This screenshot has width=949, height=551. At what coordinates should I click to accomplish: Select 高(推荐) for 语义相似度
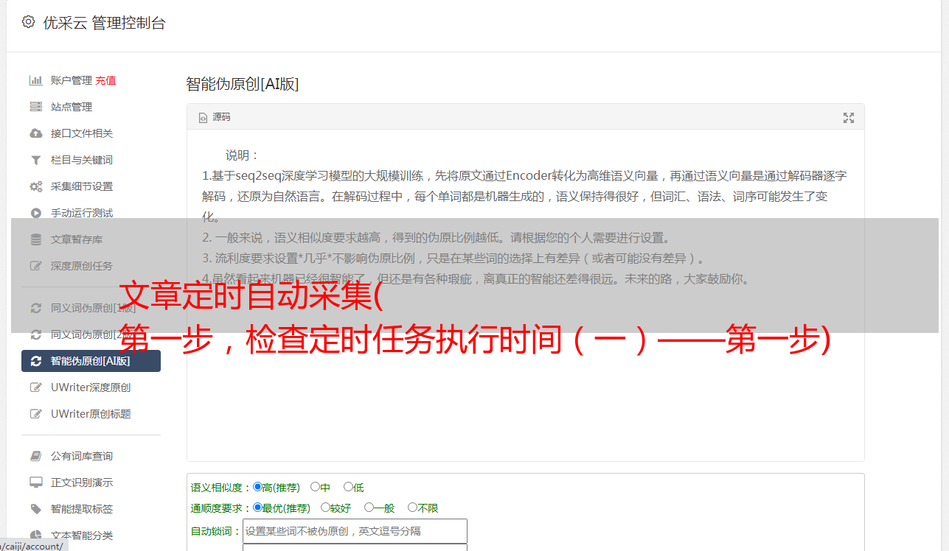257,487
